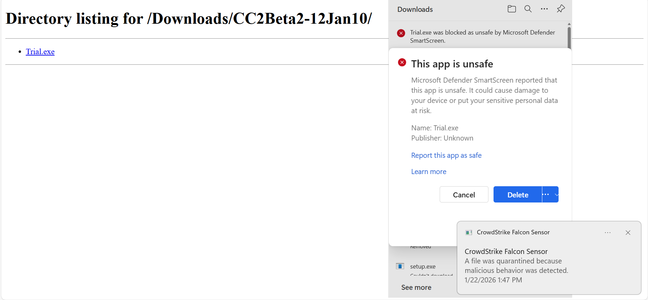Open the Learn more link

[428, 172]
